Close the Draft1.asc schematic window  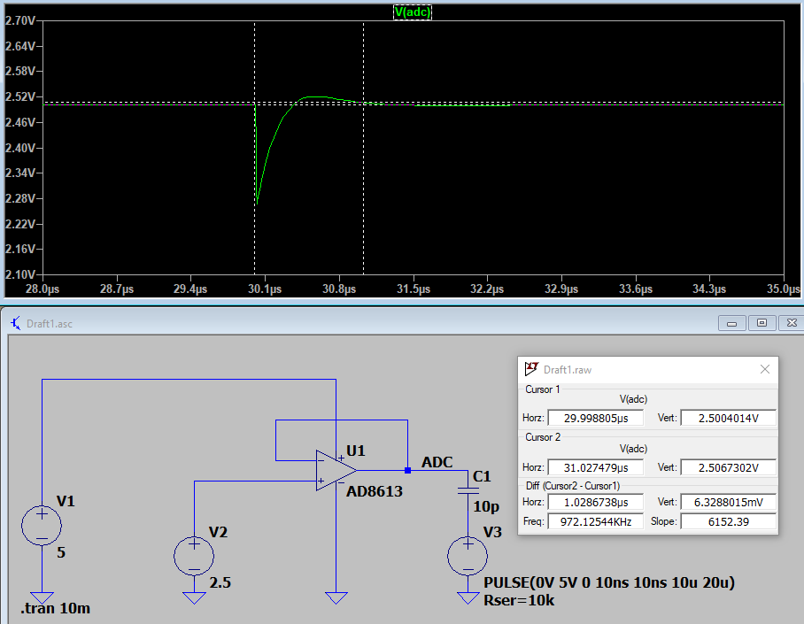point(792,323)
